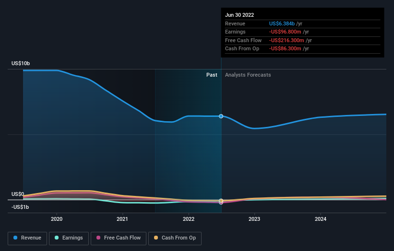
Task: Click the Cash From Op orange data point marker
Action: [221, 201]
